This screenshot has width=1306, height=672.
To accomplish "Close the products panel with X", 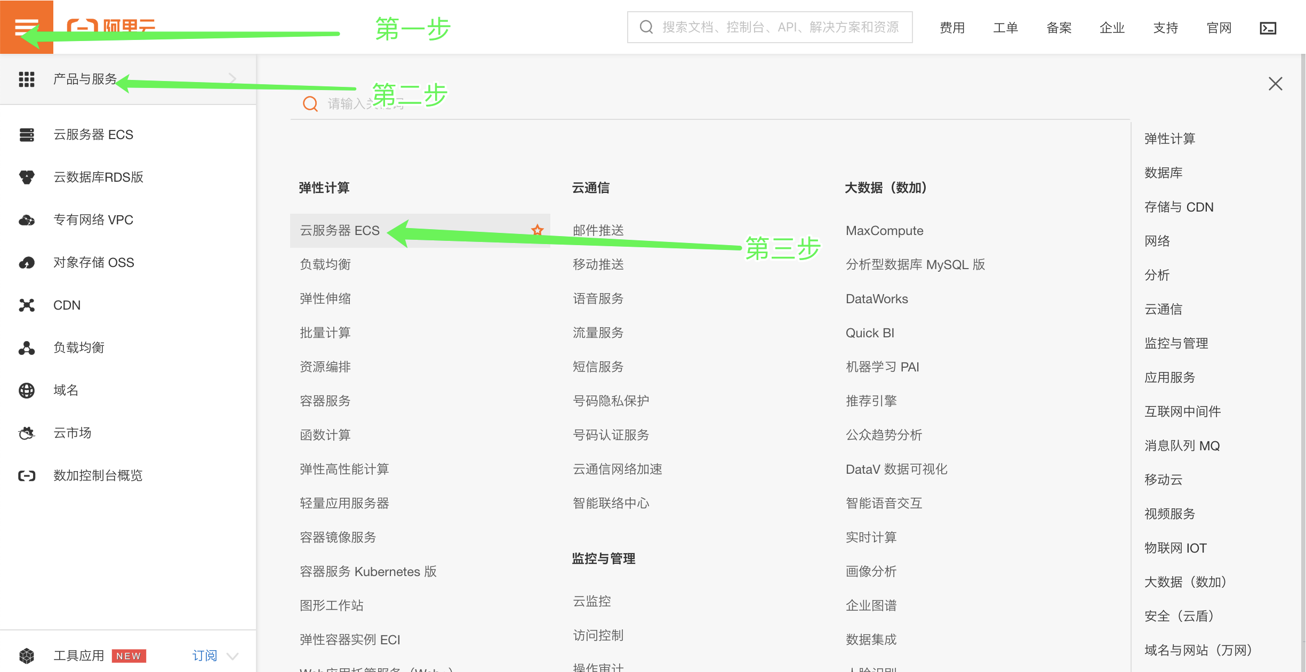I will coord(1275,84).
